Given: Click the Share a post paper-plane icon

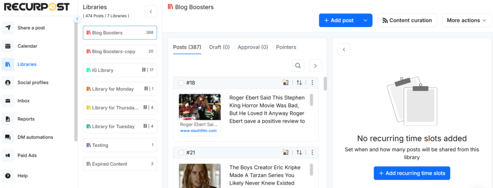Looking at the screenshot, I should 8,27.
